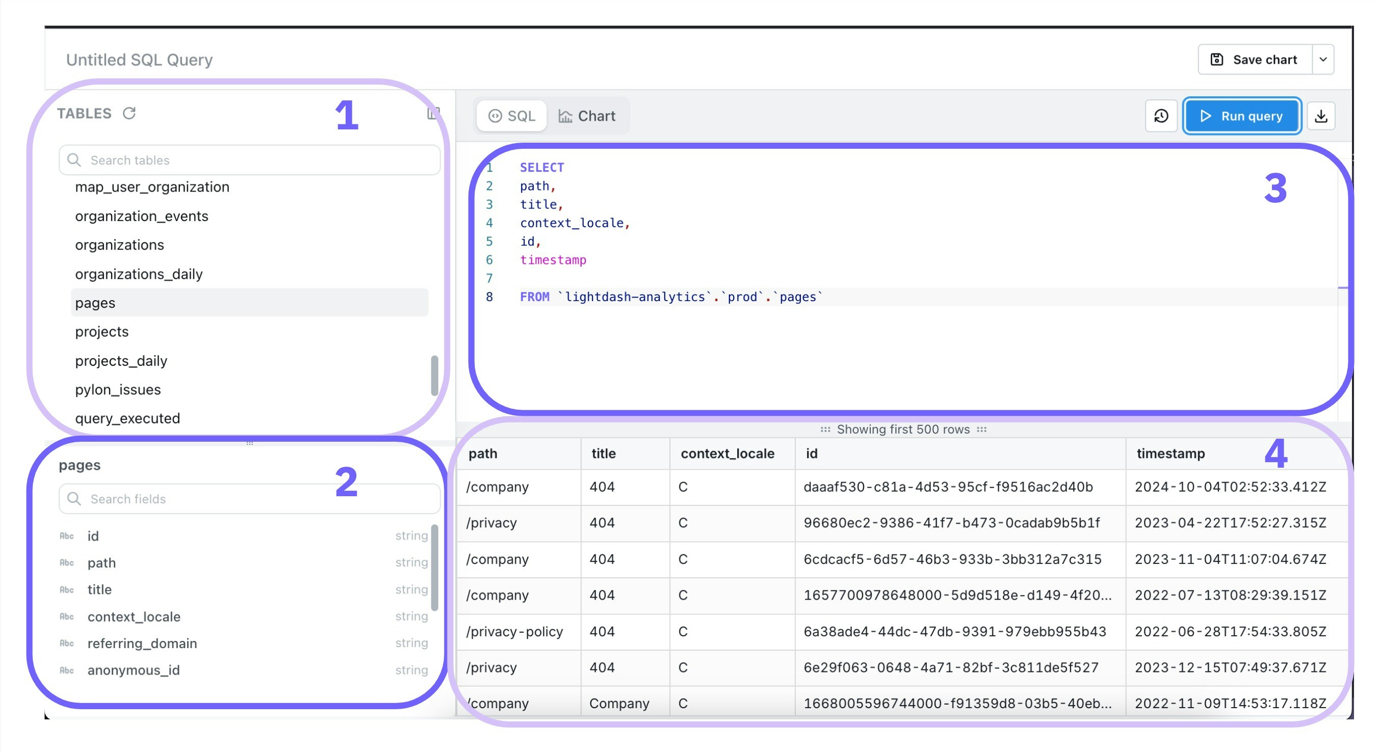Image resolution: width=1379 pixels, height=753 pixels.
Task: Click the Untitled SQL Query title
Action: (139, 60)
